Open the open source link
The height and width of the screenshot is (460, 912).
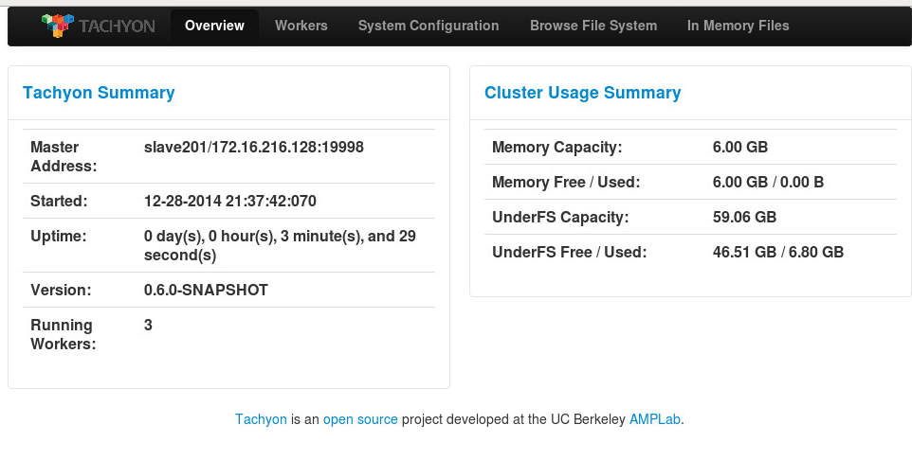[360, 419]
